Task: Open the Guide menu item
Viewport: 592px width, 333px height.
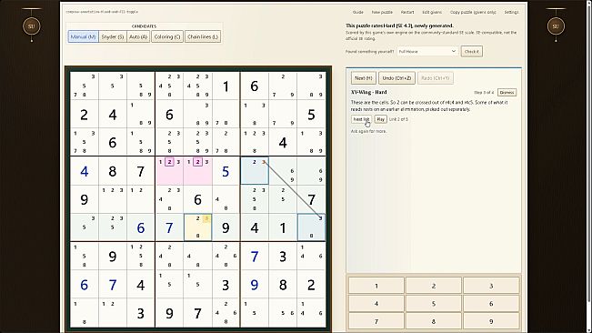Action: [358, 12]
